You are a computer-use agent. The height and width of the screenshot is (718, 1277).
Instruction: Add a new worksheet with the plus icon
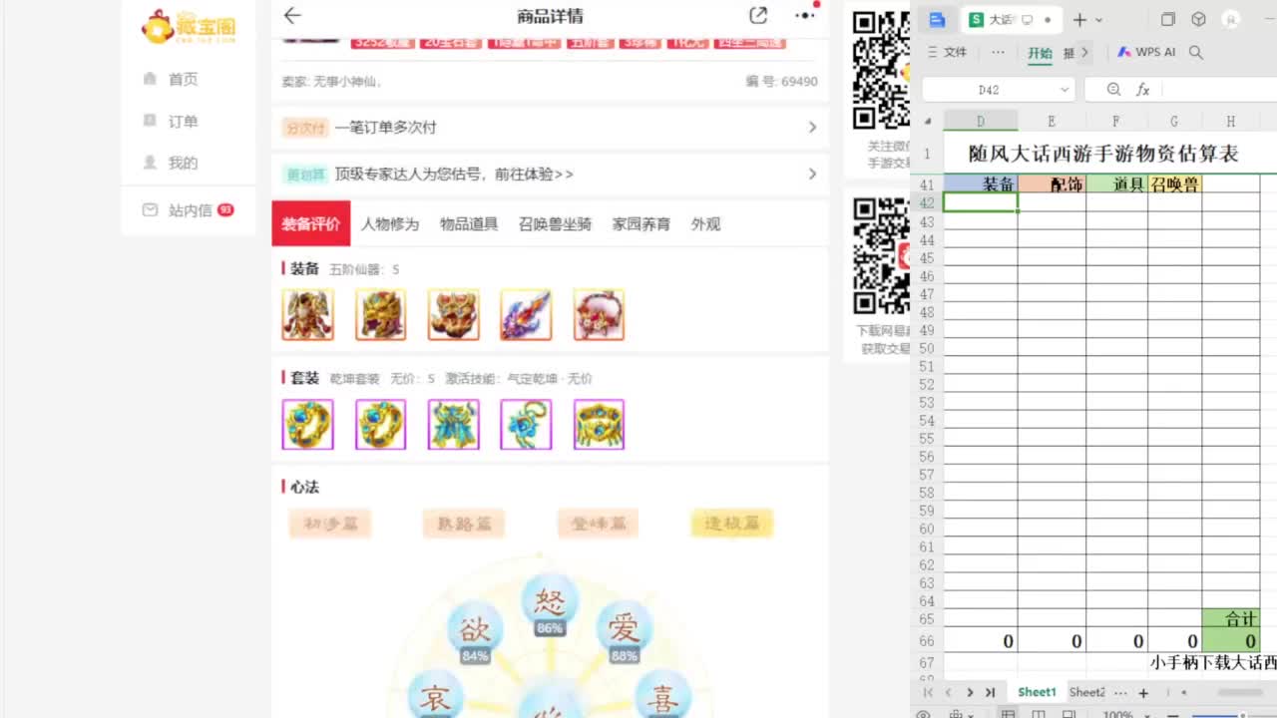point(1143,692)
